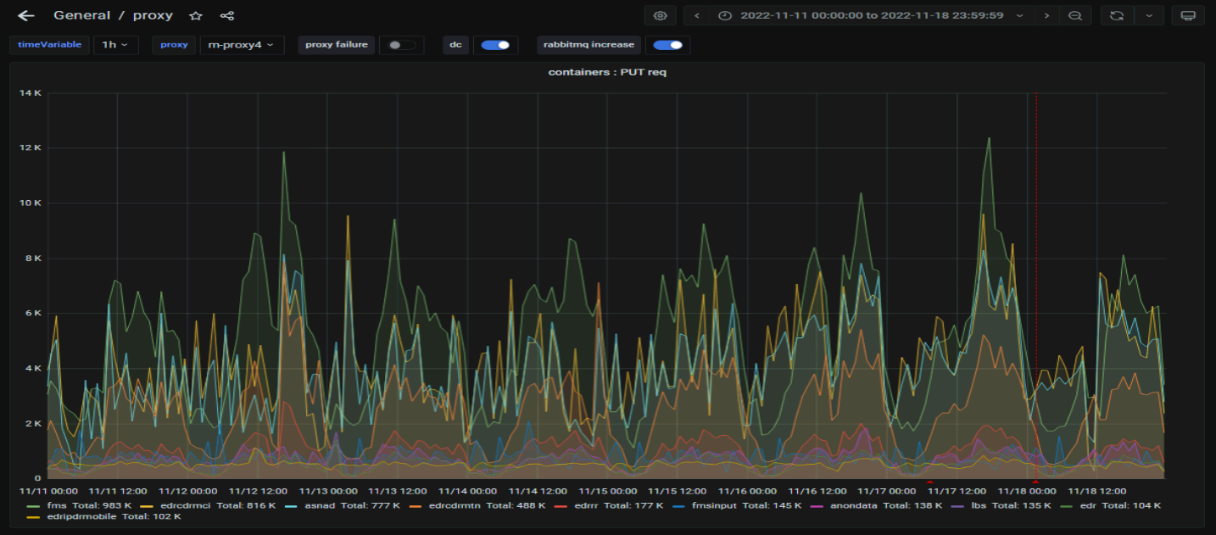The image size is (1216, 535).
Task: Enable the proxy failure toggle
Action: pyautogui.click(x=400, y=45)
